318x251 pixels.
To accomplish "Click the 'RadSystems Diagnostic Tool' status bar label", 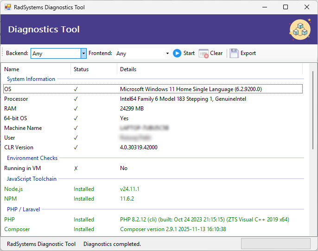I will 41,244.
